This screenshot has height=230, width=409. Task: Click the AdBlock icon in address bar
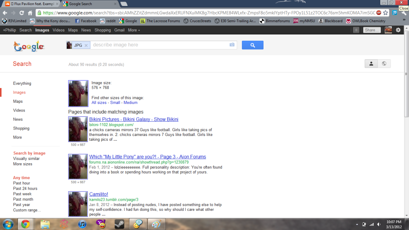coord(379,12)
